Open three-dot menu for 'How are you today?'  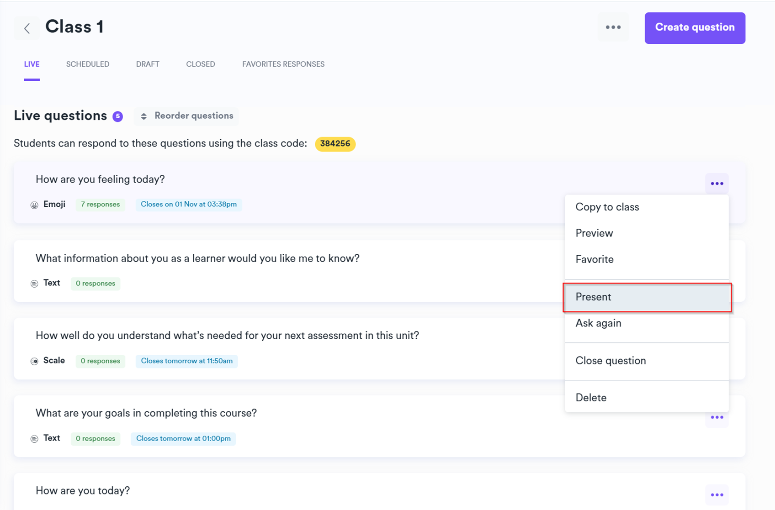coord(717,495)
